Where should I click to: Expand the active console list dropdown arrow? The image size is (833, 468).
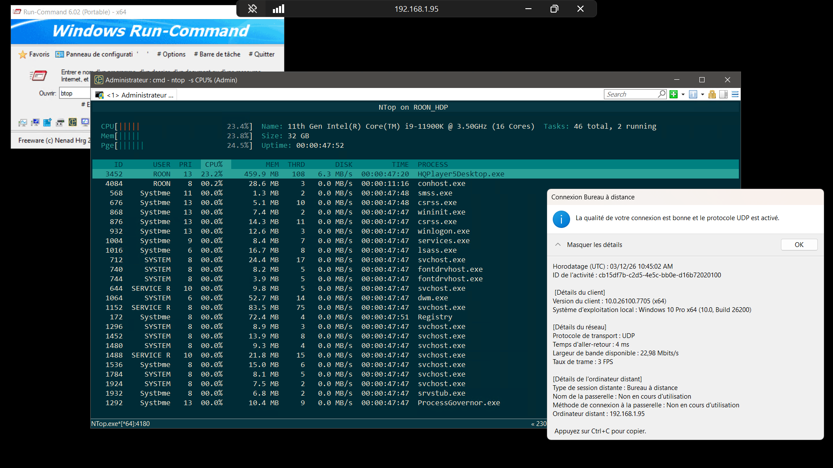pyautogui.click(x=702, y=94)
